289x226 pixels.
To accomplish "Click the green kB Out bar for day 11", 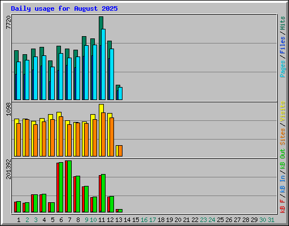I will (103, 193).
